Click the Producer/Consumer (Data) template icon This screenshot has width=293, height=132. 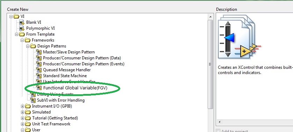coord(39,58)
